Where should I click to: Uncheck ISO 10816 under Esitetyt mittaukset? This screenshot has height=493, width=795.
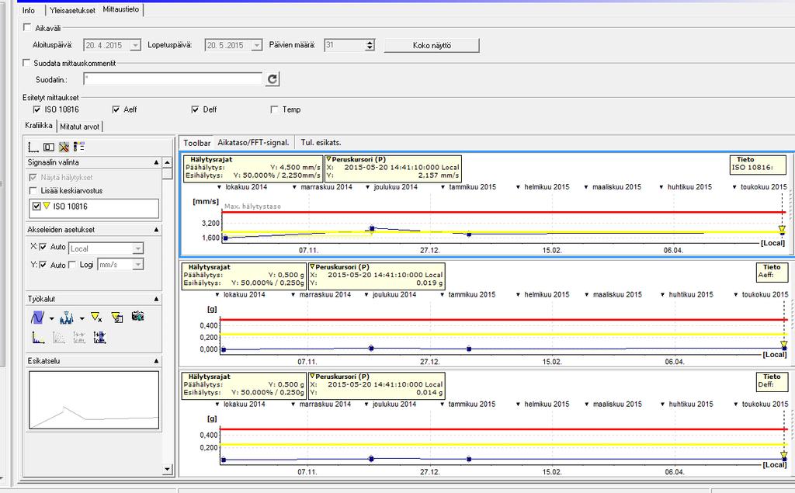click(x=36, y=109)
